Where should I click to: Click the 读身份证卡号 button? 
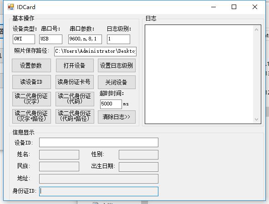tap(75, 82)
